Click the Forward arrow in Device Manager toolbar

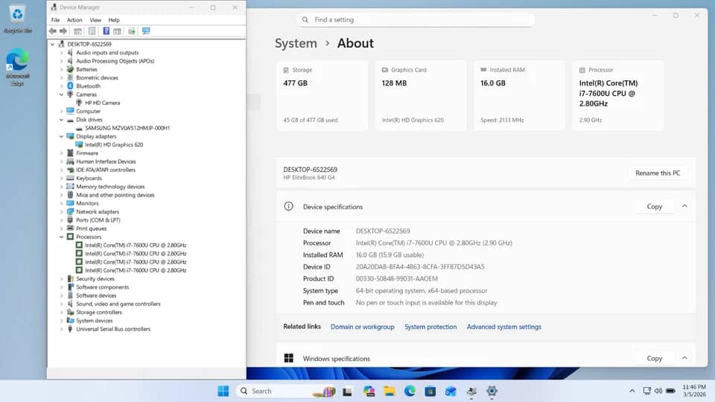63,31
